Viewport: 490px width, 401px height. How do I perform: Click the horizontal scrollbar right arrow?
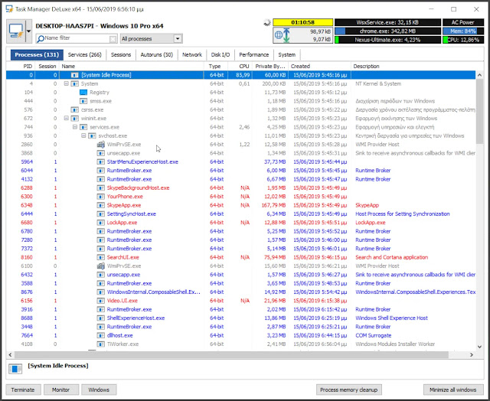pyautogui.click(x=472, y=355)
